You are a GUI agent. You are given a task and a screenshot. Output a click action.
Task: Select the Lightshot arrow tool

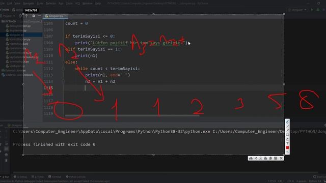coord(287,131)
